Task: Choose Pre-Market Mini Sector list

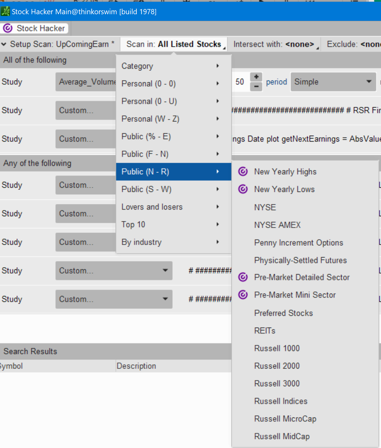Action: (x=305, y=295)
